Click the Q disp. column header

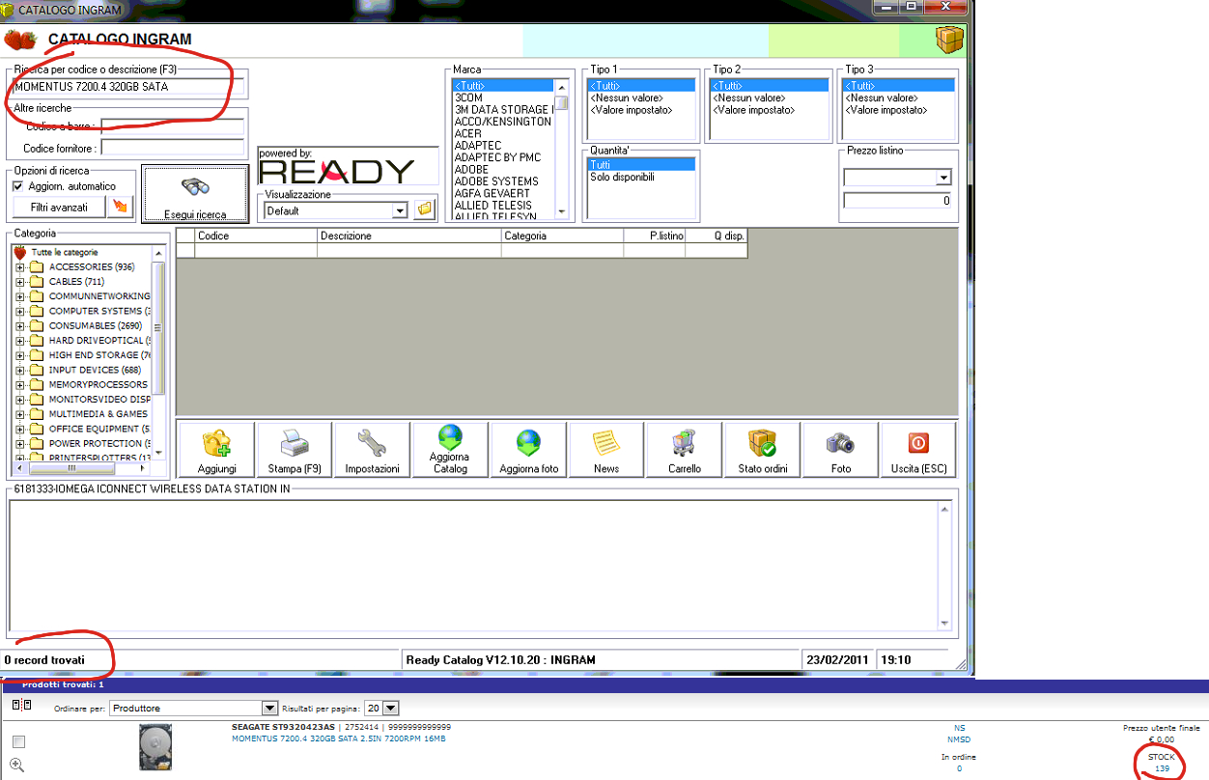click(717, 236)
